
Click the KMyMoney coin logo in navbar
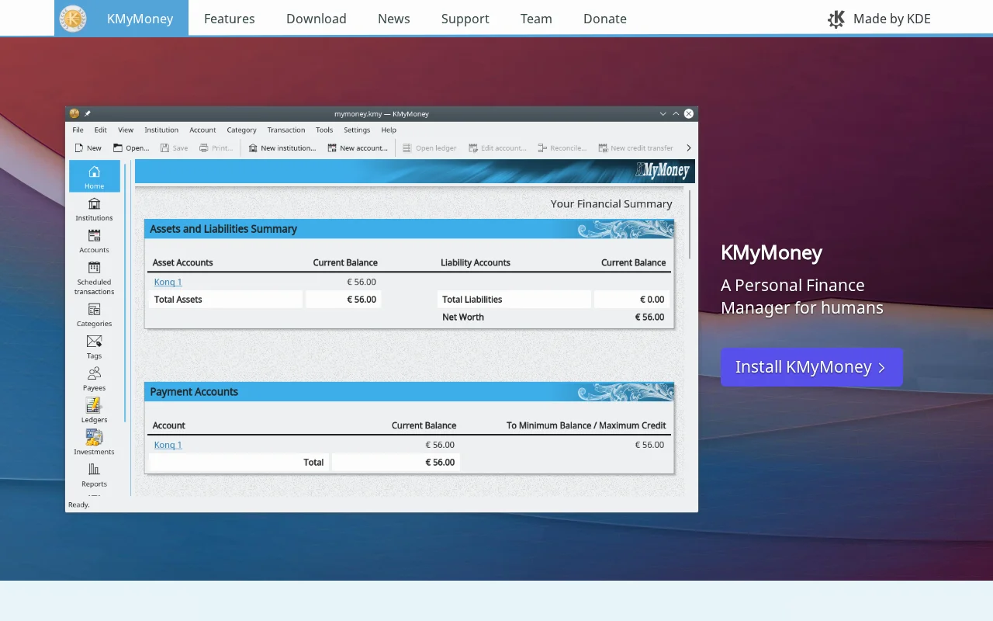pyautogui.click(x=73, y=19)
